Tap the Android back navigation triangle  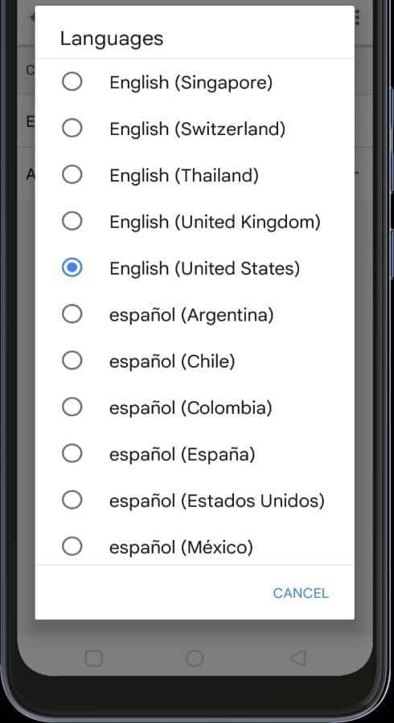click(x=298, y=658)
